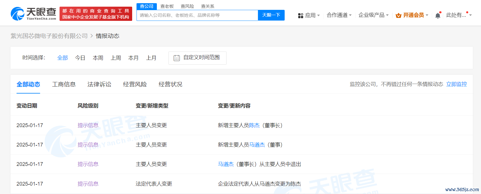Open 马道杰 link in 从主要人员中退出 row
Screen dimensions: 481x194
click(x=226, y=164)
